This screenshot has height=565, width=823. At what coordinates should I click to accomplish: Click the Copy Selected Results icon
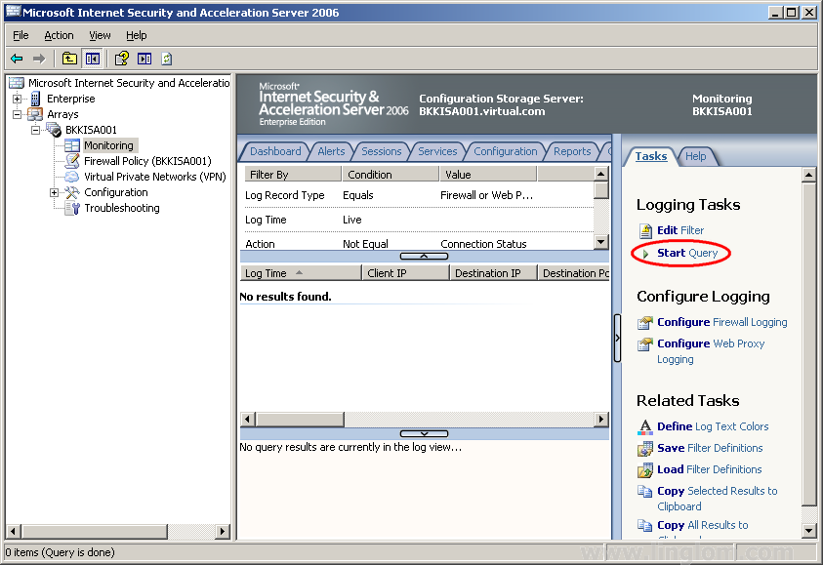pyautogui.click(x=645, y=492)
